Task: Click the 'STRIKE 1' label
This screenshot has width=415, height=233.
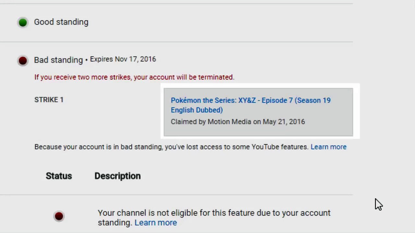Action: tap(49, 100)
